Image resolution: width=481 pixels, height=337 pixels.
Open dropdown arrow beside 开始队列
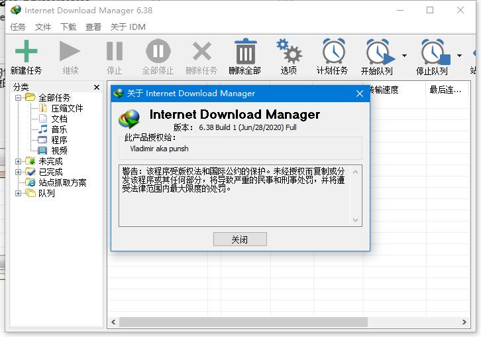tap(404, 56)
